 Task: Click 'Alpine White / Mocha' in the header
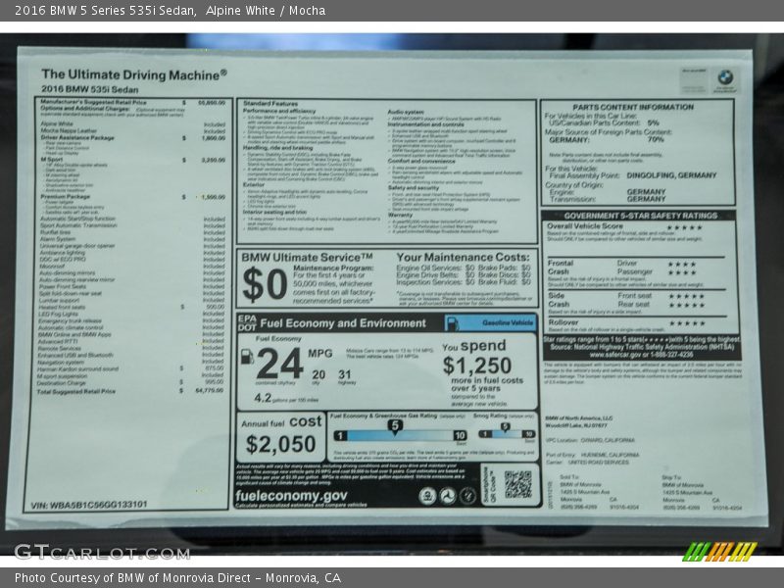pos(266,11)
